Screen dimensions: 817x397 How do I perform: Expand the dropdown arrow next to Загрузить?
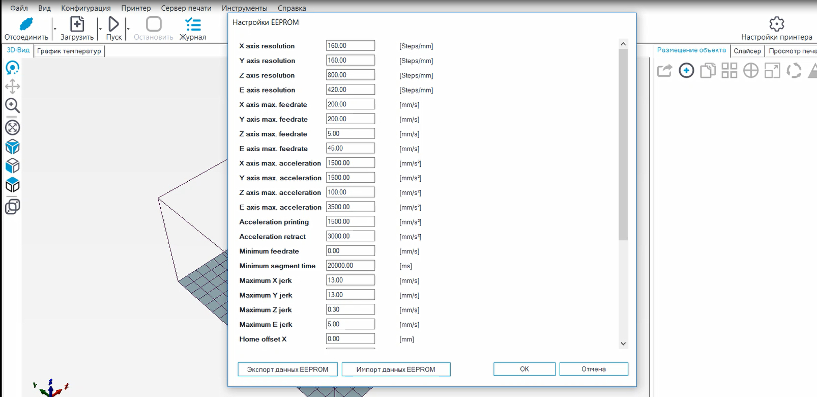[100, 29]
